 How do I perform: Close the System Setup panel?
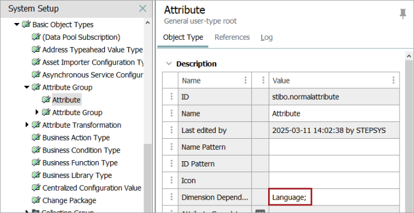click(142, 9)
